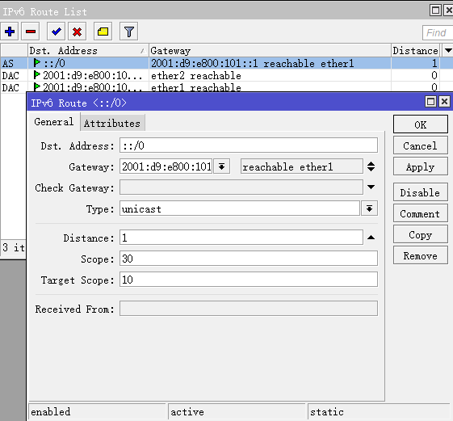453x421 pixels.
Task: Open the Type unicast dropdown
Action: 369,208
